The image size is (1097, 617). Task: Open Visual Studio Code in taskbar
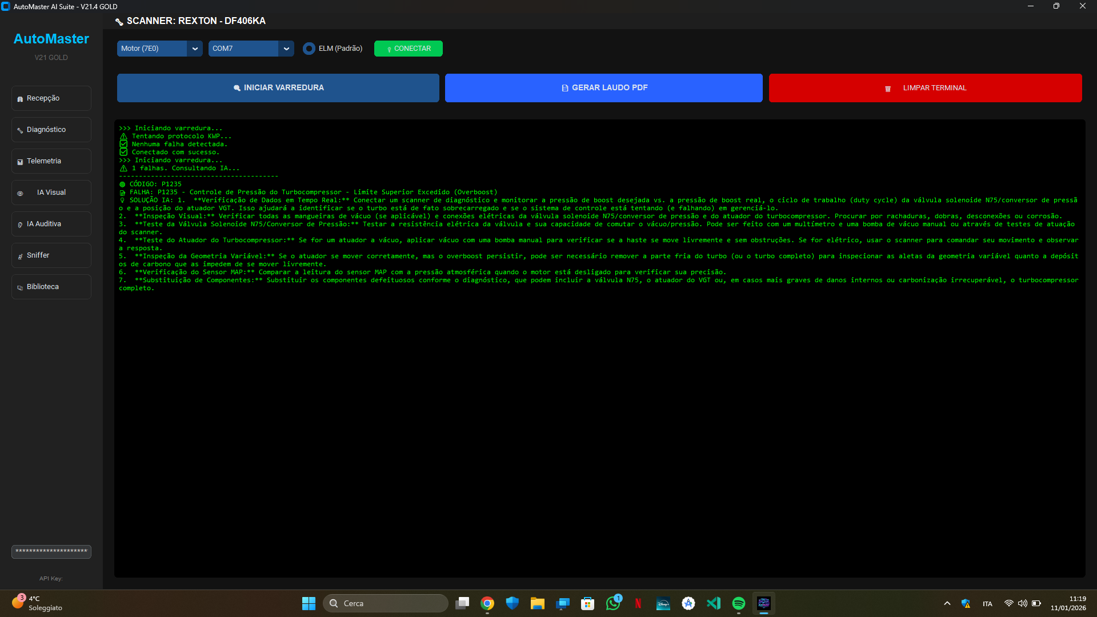point(713,603)
